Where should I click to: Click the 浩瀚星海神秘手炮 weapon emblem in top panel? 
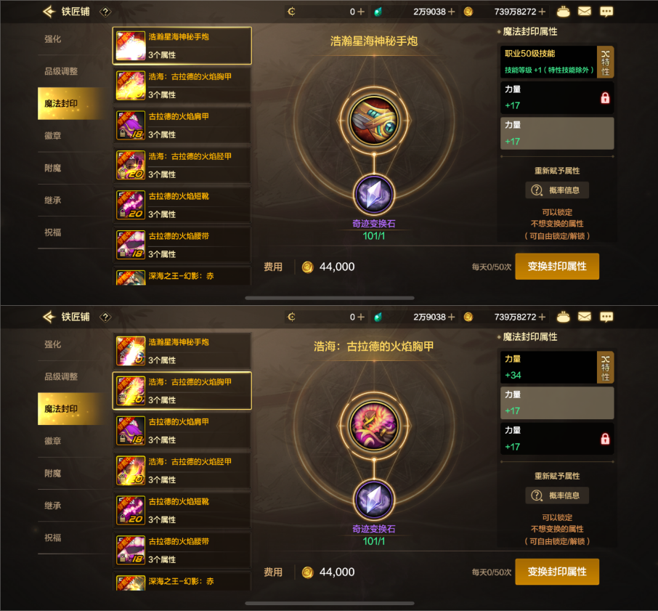374,121
